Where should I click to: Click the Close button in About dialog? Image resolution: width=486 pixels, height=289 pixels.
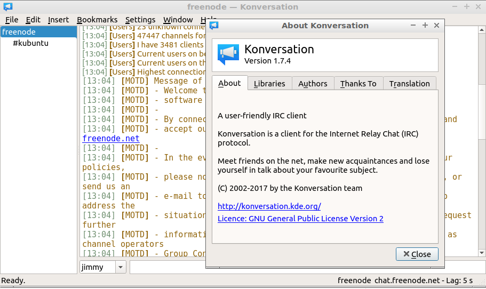[x=417, y=254]
